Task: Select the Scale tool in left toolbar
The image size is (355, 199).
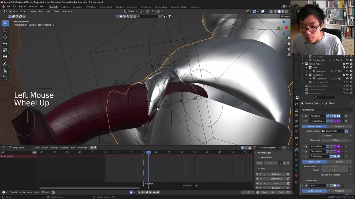Action: point(5,50)
